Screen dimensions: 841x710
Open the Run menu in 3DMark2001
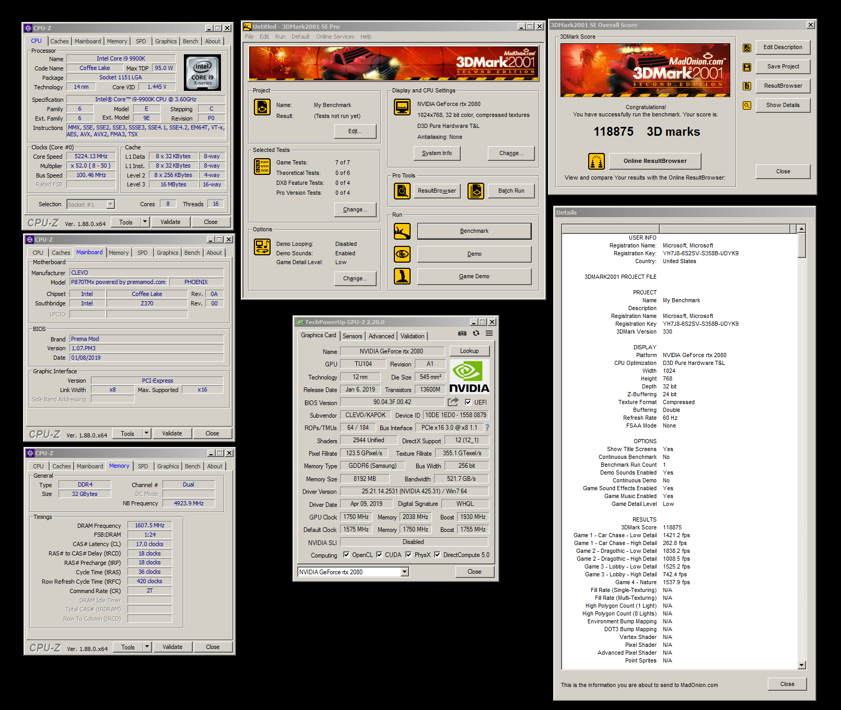(280, 37)
